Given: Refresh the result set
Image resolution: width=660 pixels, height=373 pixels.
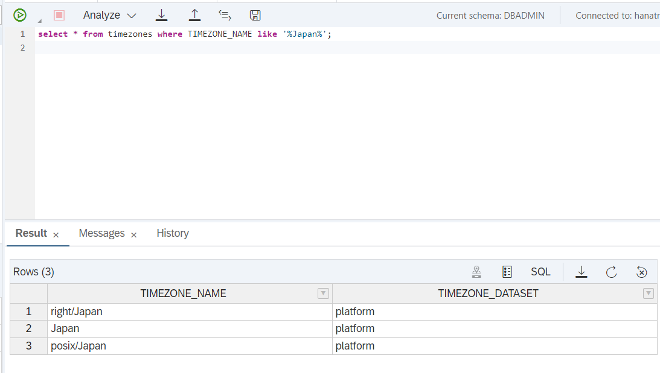Looking at the screenshot, I should pyautogui.click(x=611, y=272).
